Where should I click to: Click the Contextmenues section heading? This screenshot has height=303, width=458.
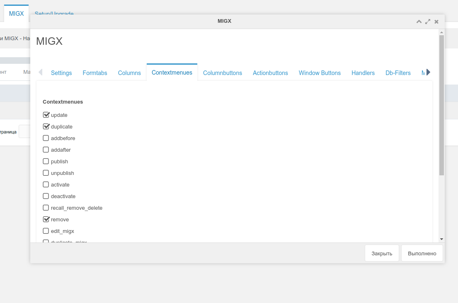pos(63,102)
